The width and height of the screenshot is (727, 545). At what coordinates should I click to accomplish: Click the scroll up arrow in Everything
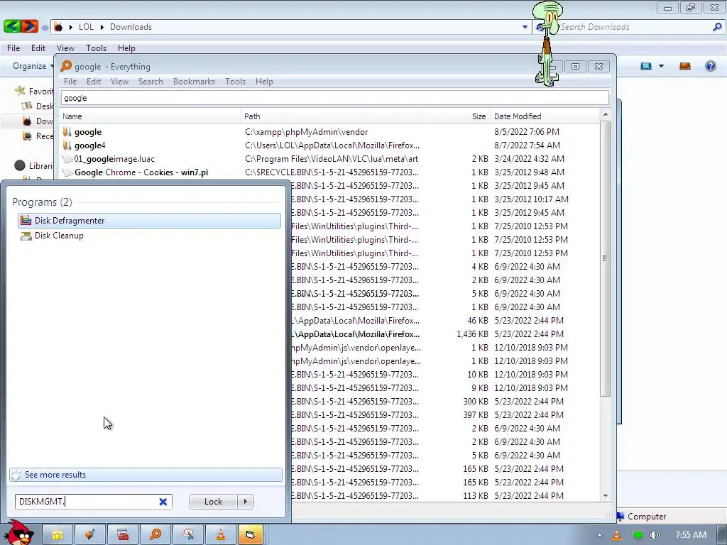[605, 114]
